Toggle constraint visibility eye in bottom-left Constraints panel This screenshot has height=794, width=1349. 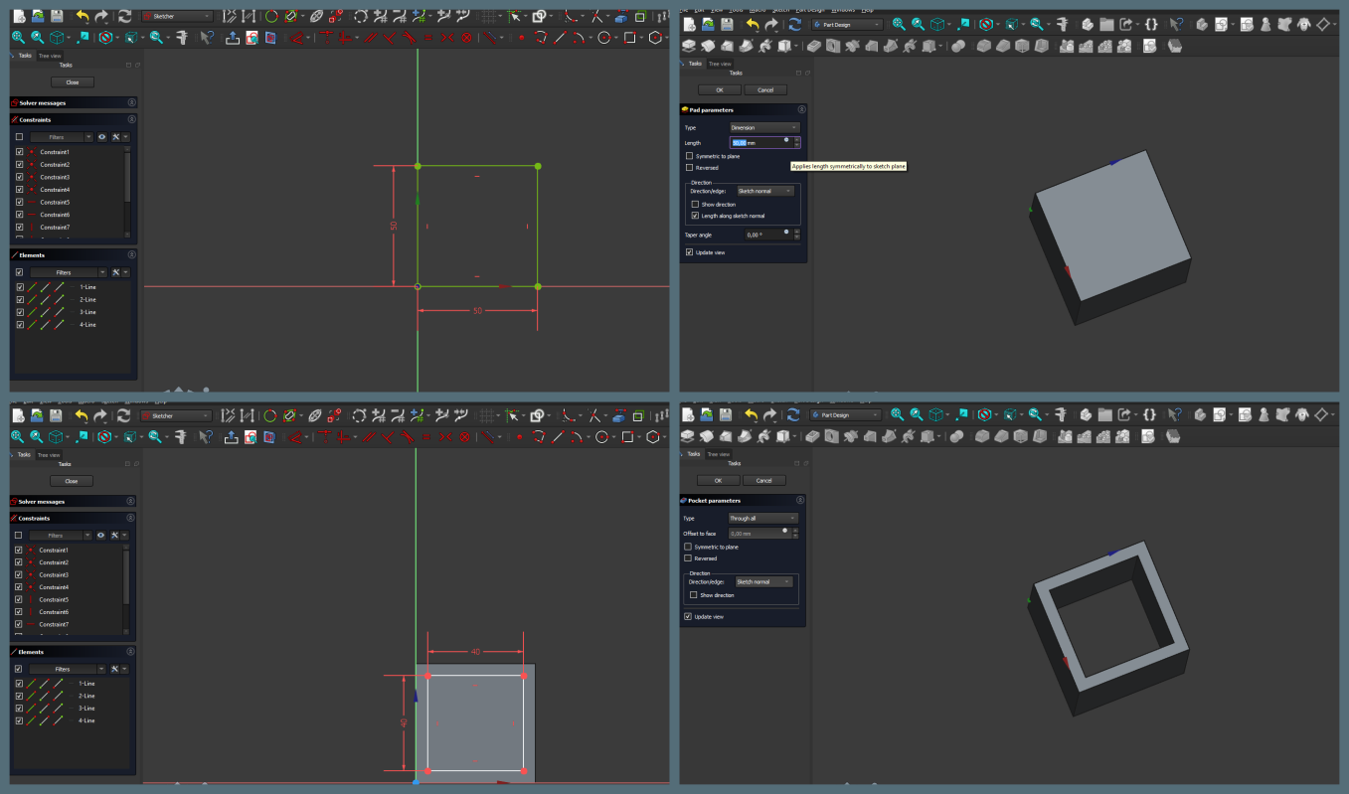[99, 535]
